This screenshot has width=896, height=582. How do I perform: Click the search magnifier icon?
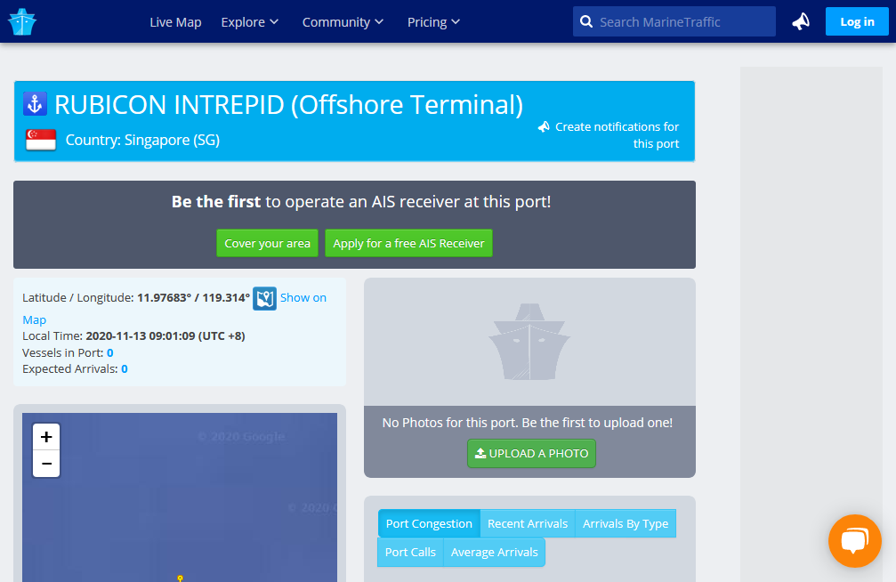coord(586,21)
